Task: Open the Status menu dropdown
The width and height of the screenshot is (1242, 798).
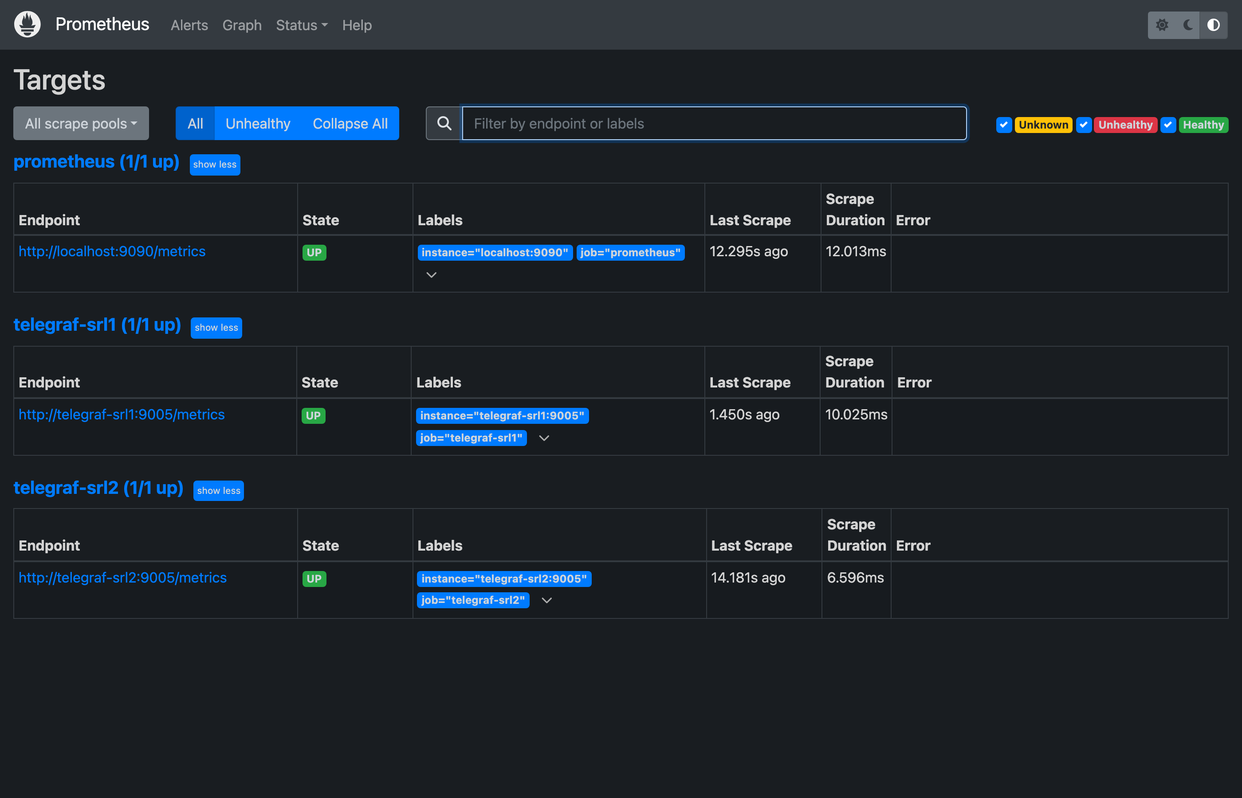Action: (x=302, y=25)
